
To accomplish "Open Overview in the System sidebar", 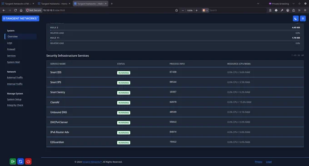I will coord(13,36).
